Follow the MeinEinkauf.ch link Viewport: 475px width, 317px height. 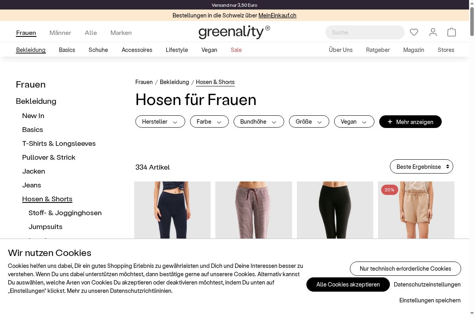click(277, 15)
